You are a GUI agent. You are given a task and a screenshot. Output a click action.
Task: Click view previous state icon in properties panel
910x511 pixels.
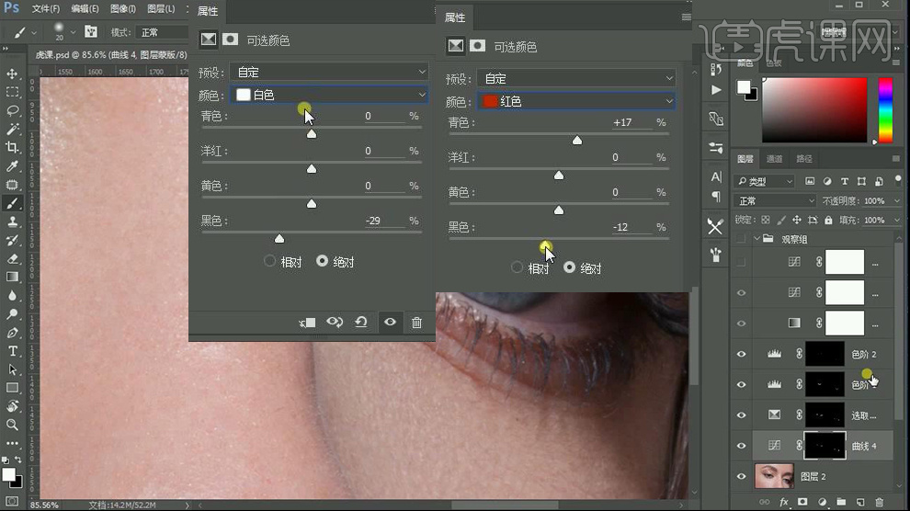(335, 322)
